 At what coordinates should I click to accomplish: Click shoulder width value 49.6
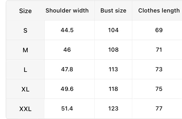67,89
